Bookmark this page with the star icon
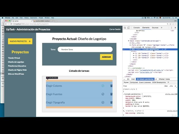This screenshot has width=179, height=134. coord(170,24)
